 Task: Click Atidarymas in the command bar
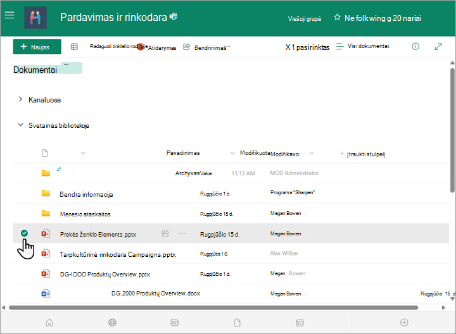pyautogui.click(x=162, y=48)
